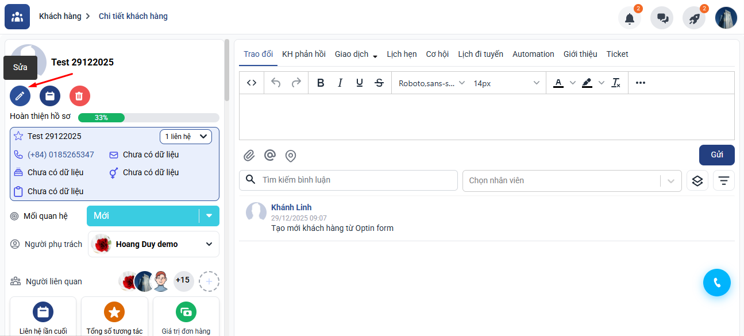Click the paperclip attachment icon
This screenshot has width=744, height=336.
click(x=249, y=156)
